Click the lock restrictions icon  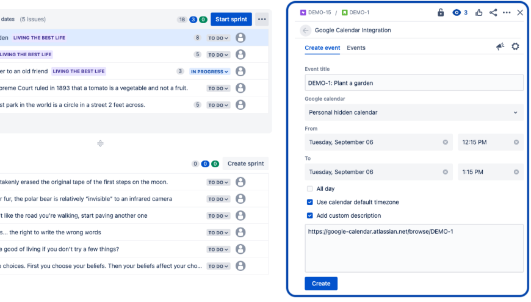(441, 12)
